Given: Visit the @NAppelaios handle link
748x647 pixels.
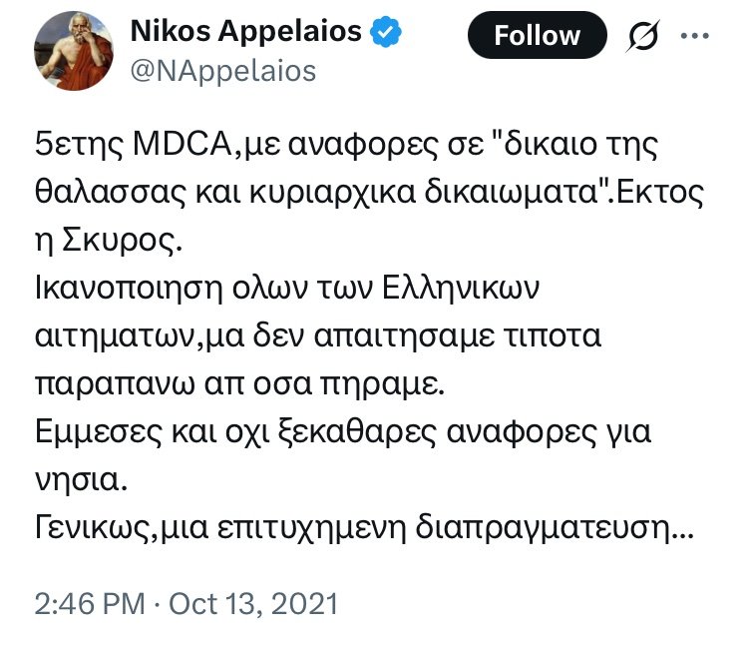Looking at the screenshot, I should click(x=222, y=71).
